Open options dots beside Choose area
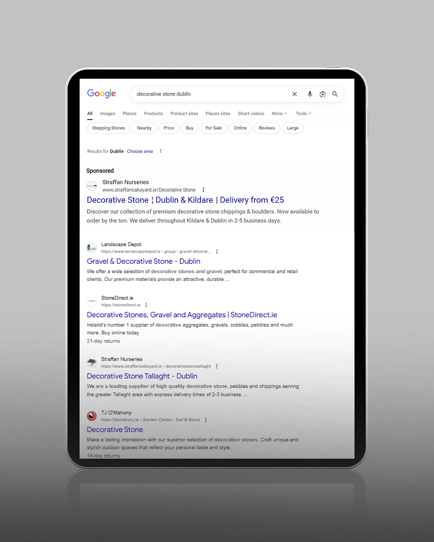This screenshot has width=434, height=542. click(x=161, y=151)
